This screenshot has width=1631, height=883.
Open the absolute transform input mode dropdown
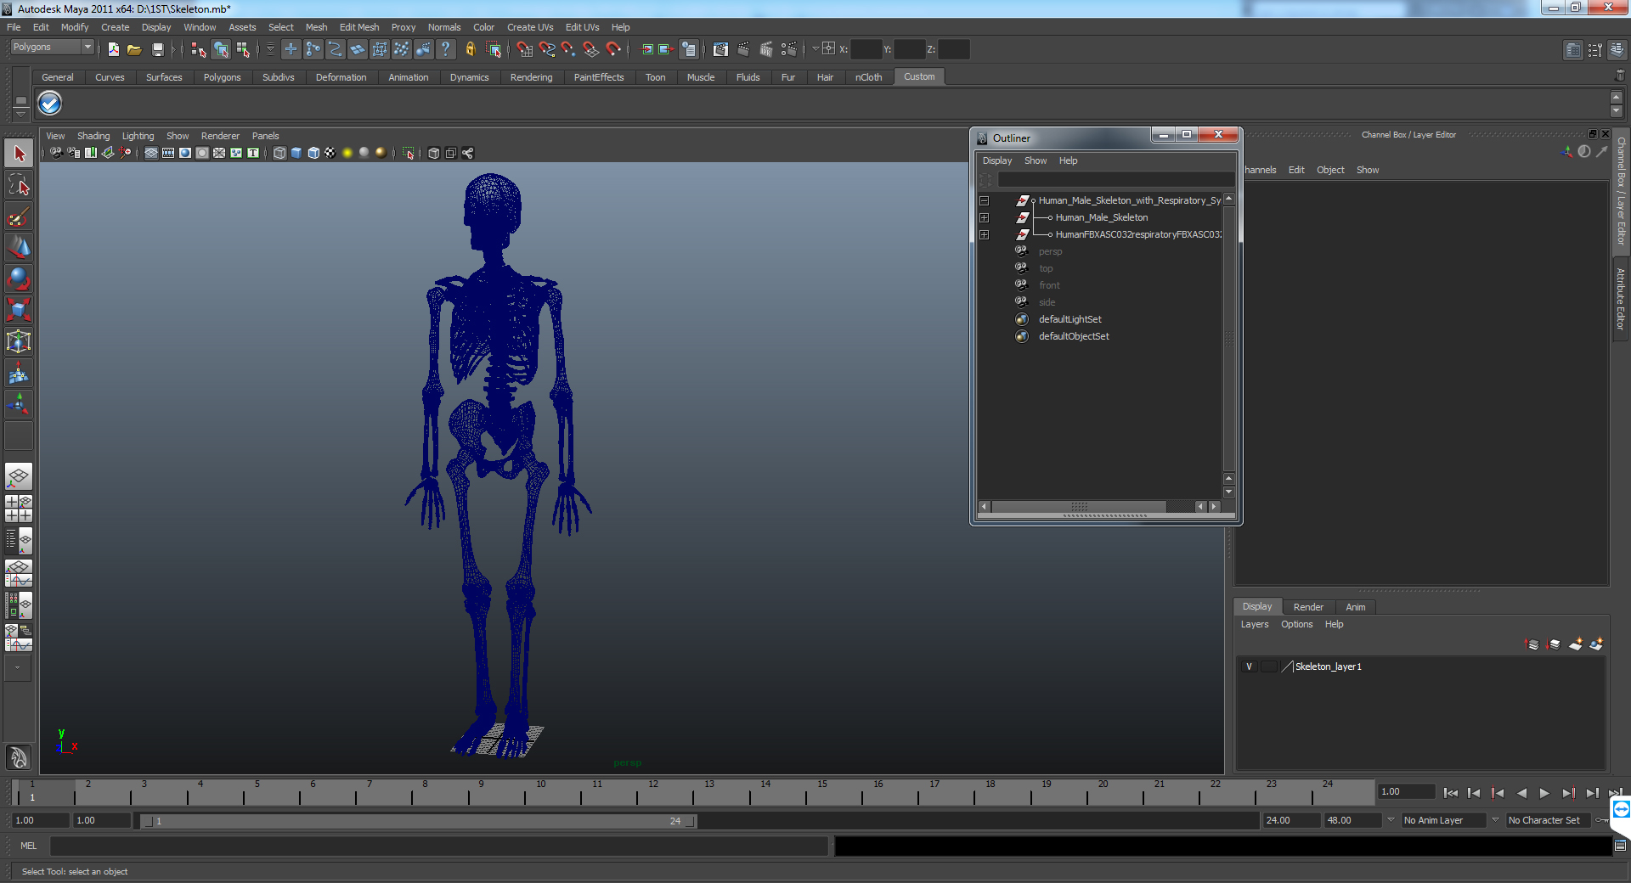[x=816, y=49]
